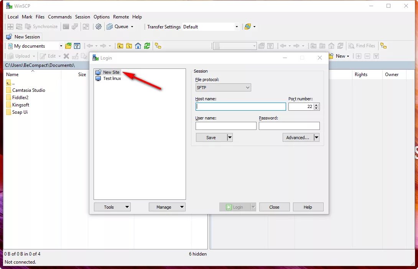Show the remote directory tree icon

[x=383, y=46]
